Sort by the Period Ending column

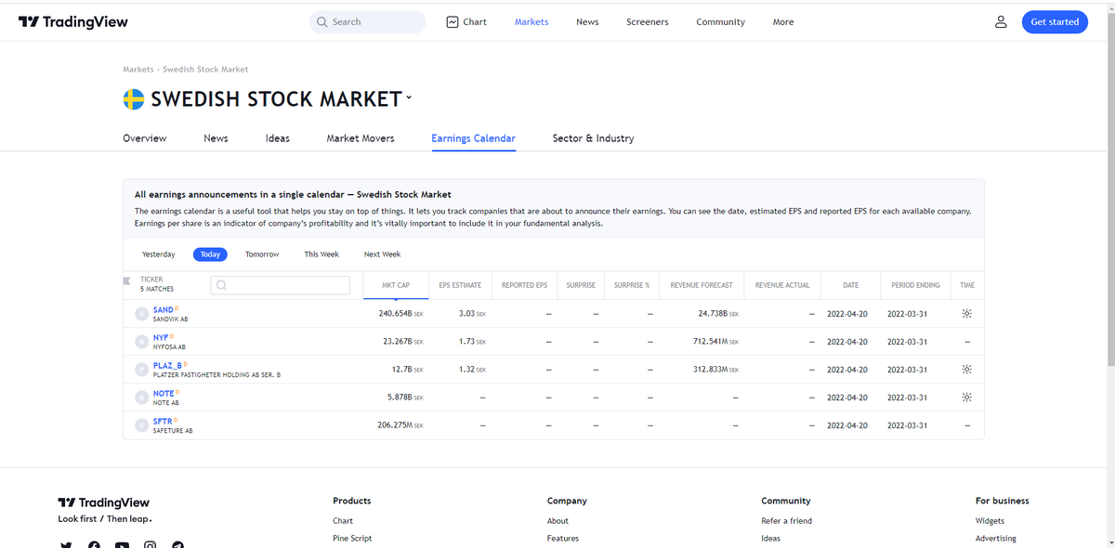pos(915,285)
